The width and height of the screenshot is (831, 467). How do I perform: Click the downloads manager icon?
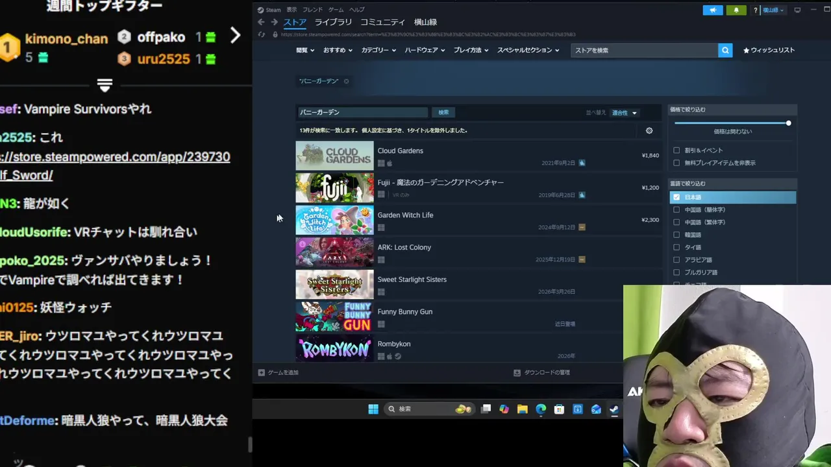pyautogui.click(x=517, y=372)
